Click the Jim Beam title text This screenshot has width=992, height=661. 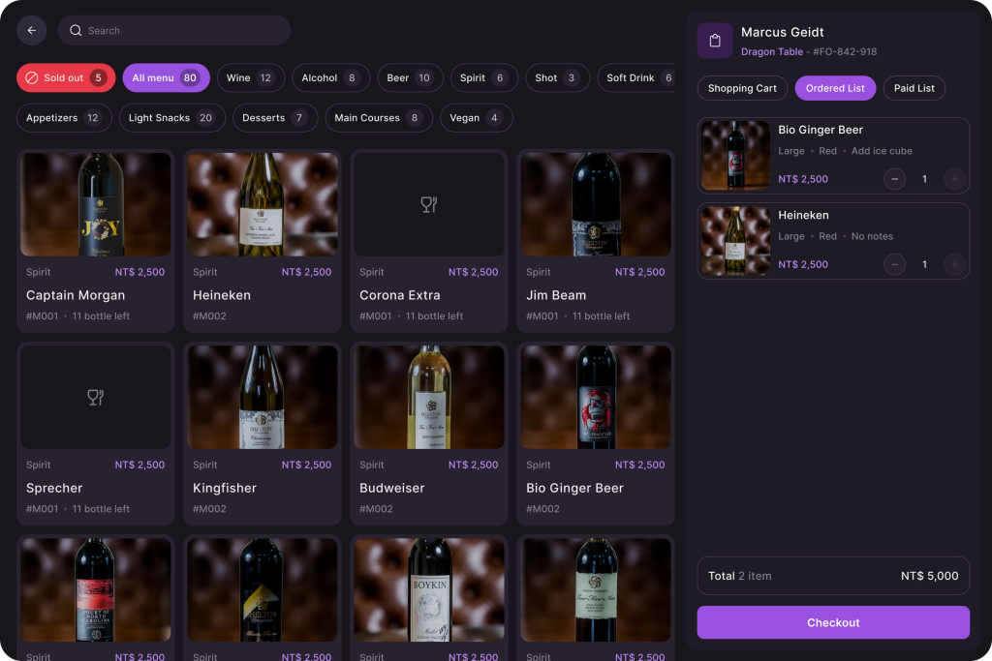(x=556, y=295)
